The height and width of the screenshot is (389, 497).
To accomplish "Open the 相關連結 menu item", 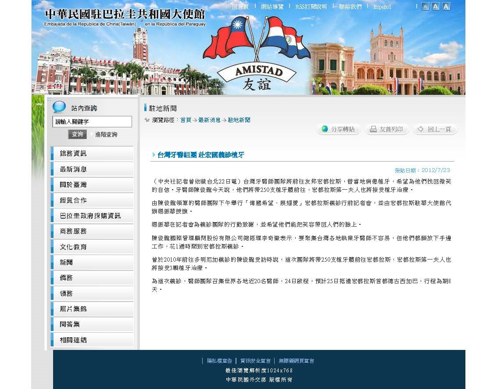I will pos(92,340).
